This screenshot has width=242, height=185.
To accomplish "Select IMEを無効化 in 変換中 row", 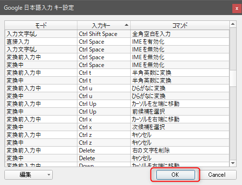I will pos(180,65).
